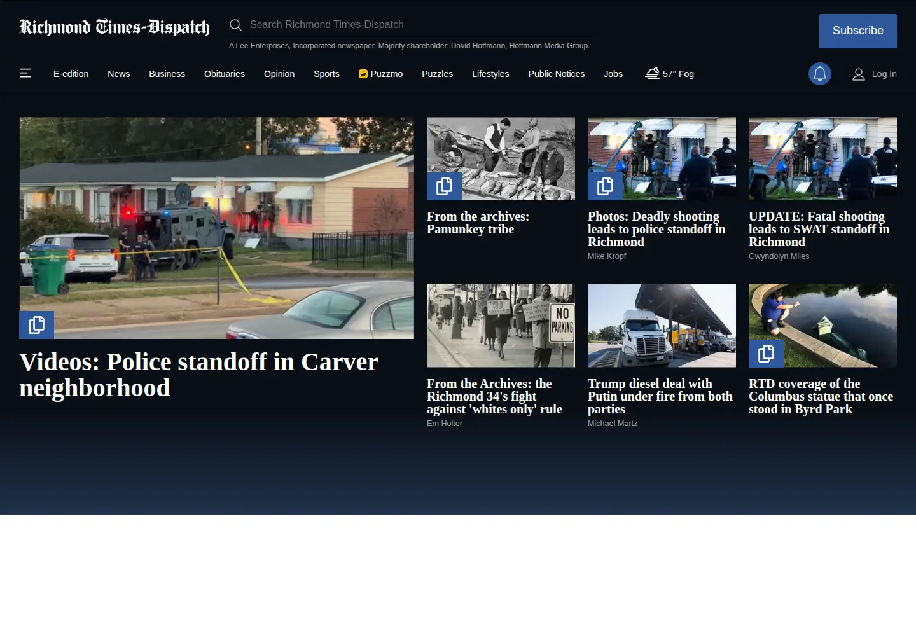Click the search magnifier icon
The image size is (916, 636).
(x=235, y=25)
